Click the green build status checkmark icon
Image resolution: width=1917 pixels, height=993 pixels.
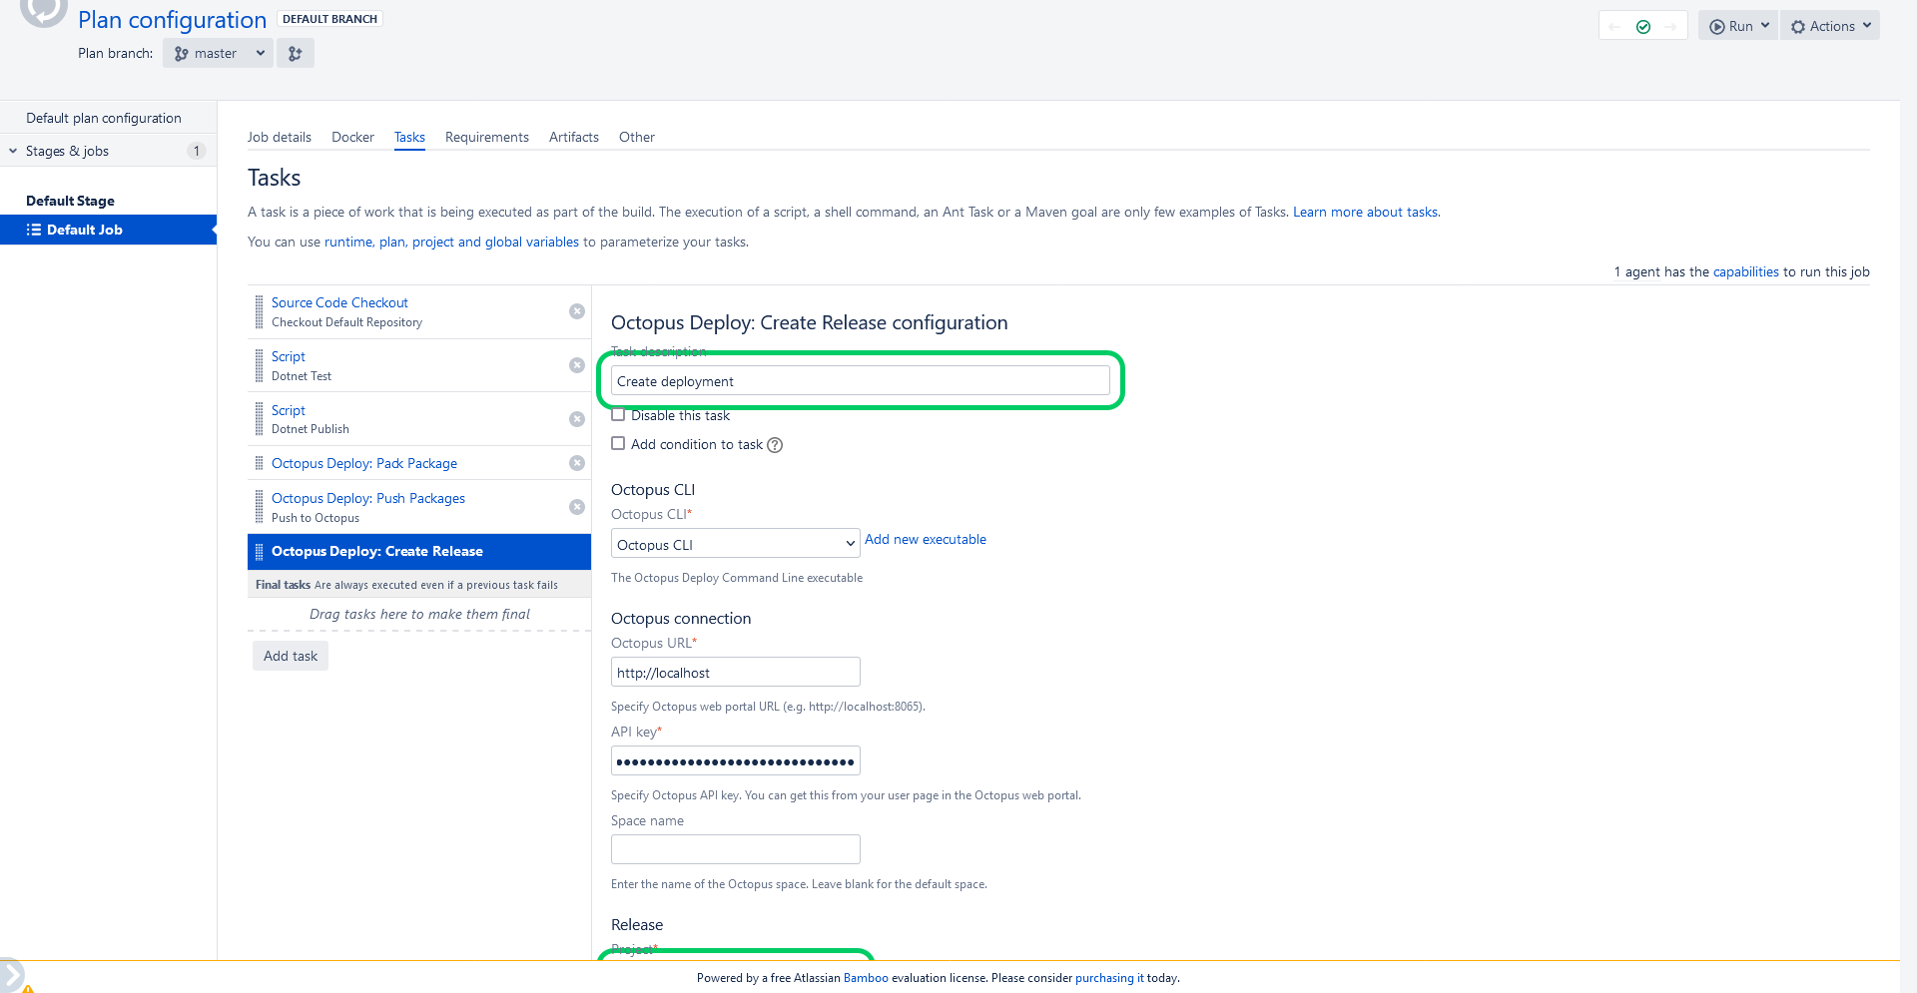pos(1643,27)
